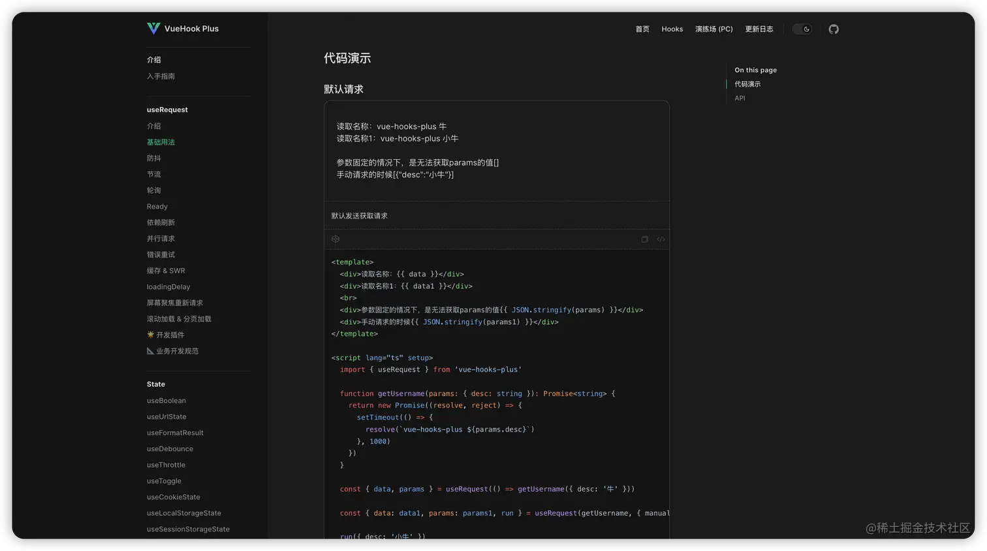Click the 默认请求 section heading

(x=343, y=89)
